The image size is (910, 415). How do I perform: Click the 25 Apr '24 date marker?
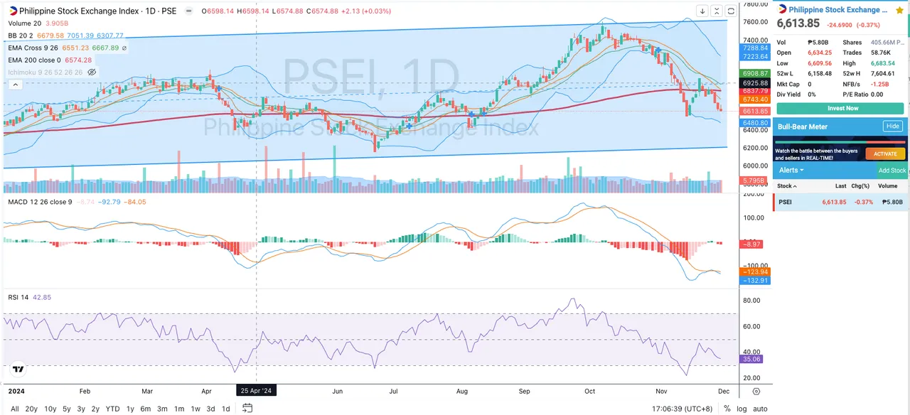[x=257, y=390]
